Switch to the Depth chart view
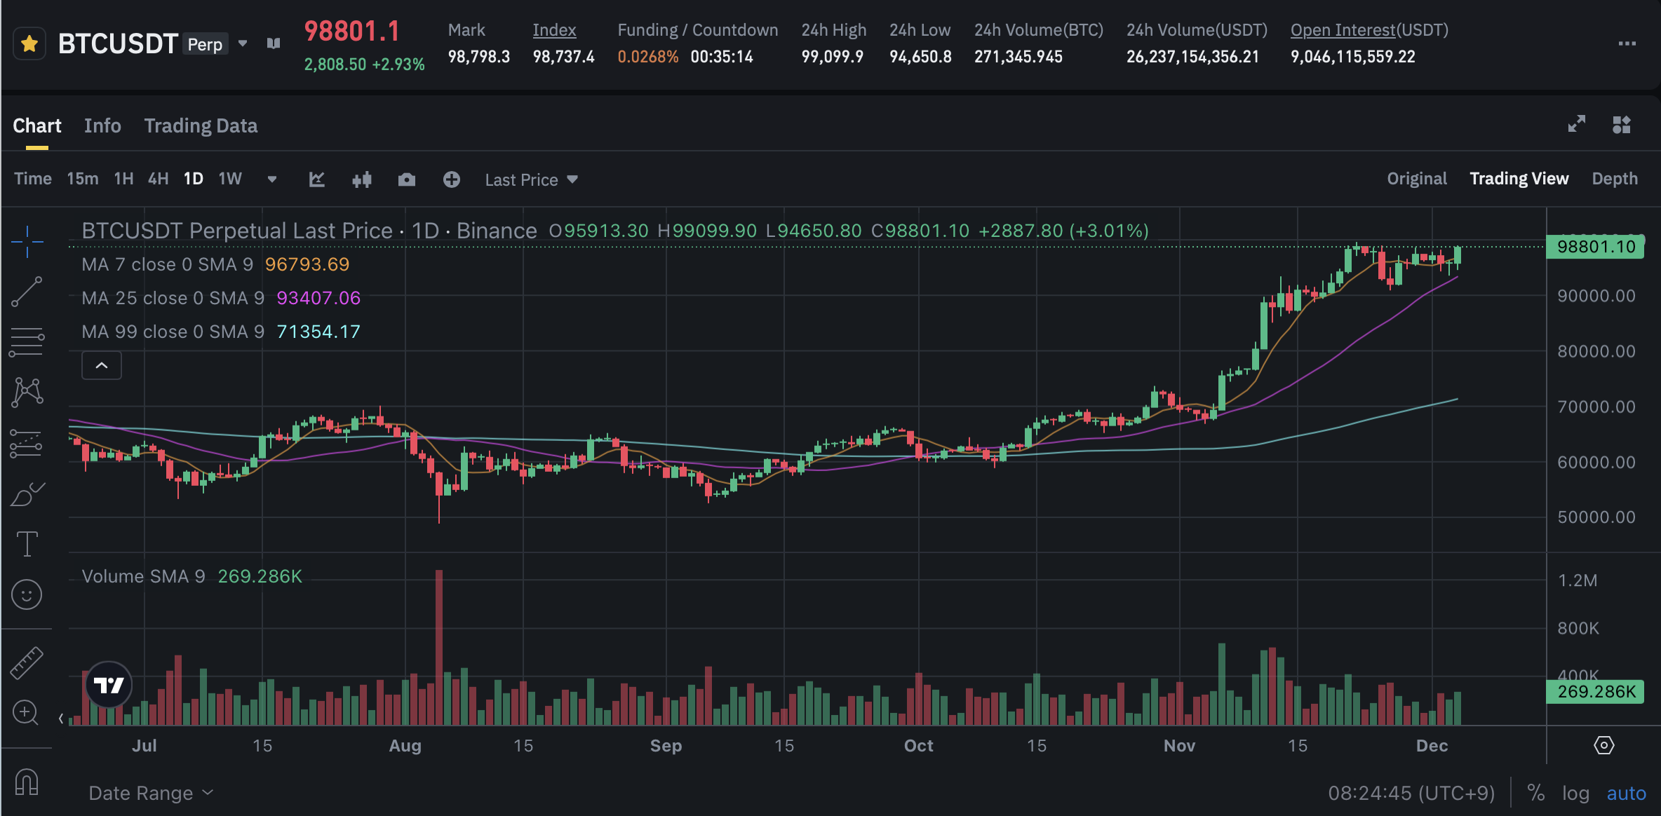Viewport: 1661px width, 816px height. tap(1615, 179)
